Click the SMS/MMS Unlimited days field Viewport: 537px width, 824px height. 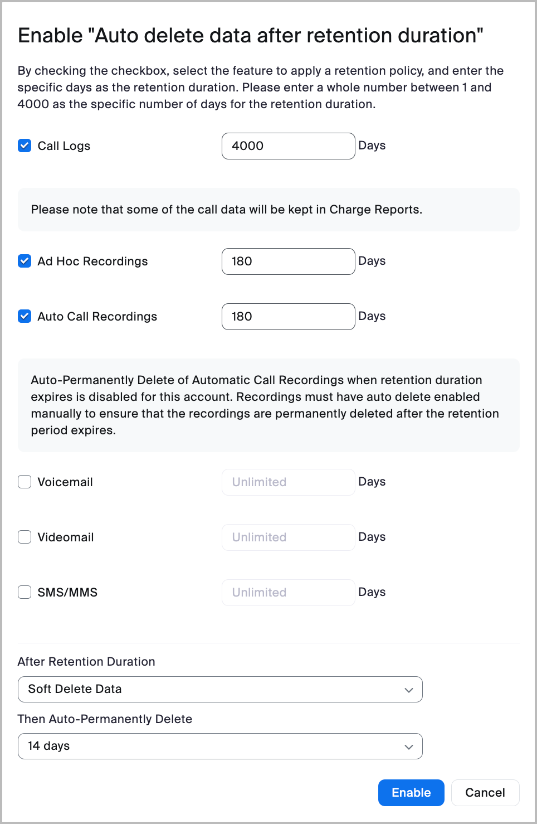pyautogui.click(x=288, y=593)
